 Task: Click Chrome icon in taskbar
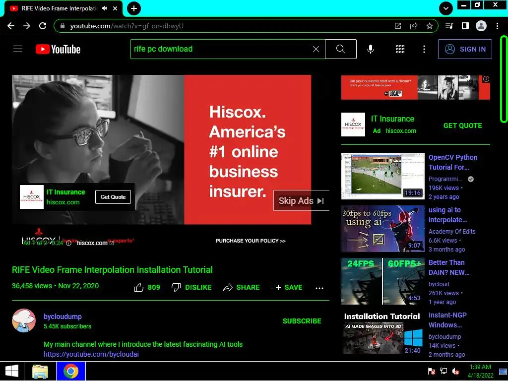coord(71,371)
